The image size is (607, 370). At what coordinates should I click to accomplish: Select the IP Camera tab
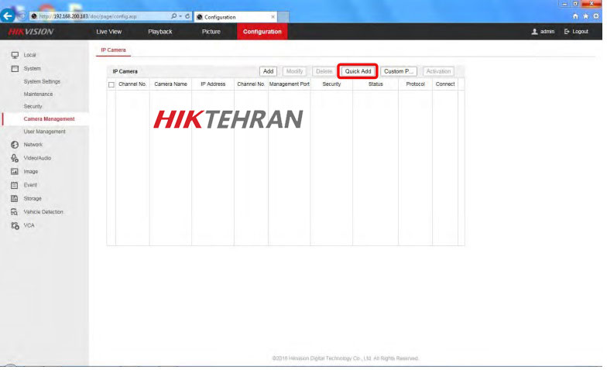coord(113,50)
